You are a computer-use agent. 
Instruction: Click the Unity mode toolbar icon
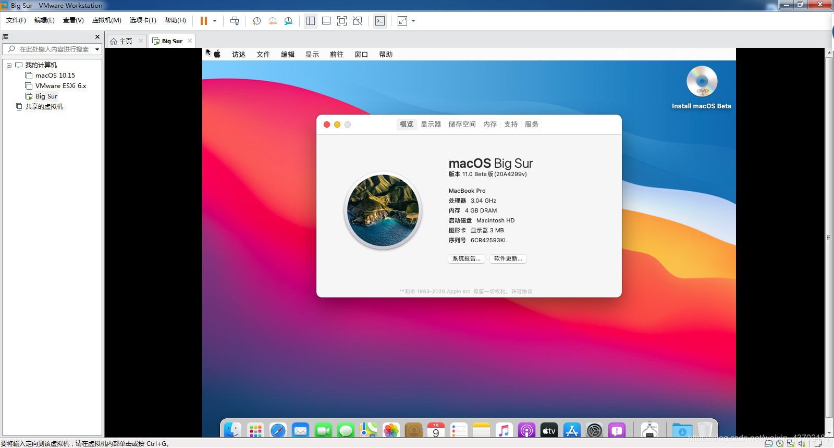coord(358,21)
